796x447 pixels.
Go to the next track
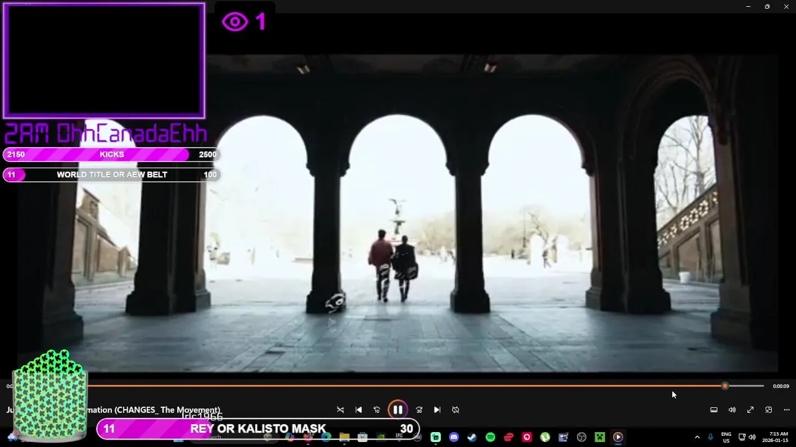tap(437, 410)
